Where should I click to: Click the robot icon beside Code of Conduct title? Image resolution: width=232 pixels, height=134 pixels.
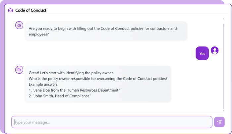pos(11,10)
